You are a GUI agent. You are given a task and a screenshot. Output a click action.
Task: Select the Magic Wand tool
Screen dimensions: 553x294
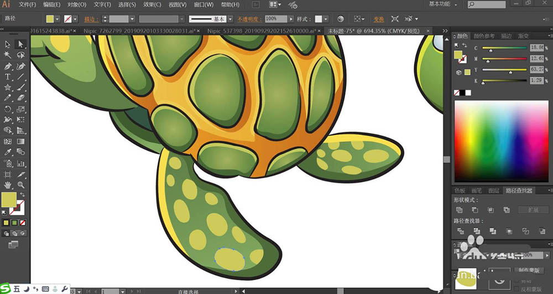click(8, 55)
